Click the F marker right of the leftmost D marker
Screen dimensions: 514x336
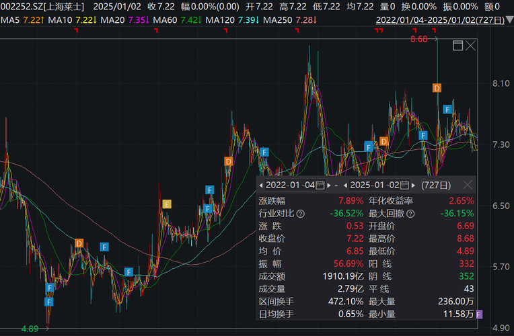[x=104, y=247]
